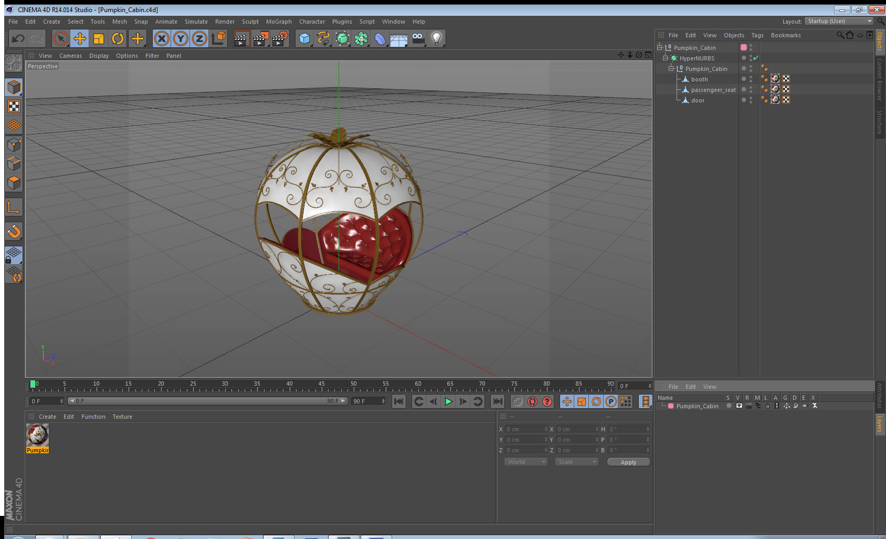This screenshot has width=886, height=539.
Task: Click Render to Picture Viewer icon
Action: [x=261, y=38]
